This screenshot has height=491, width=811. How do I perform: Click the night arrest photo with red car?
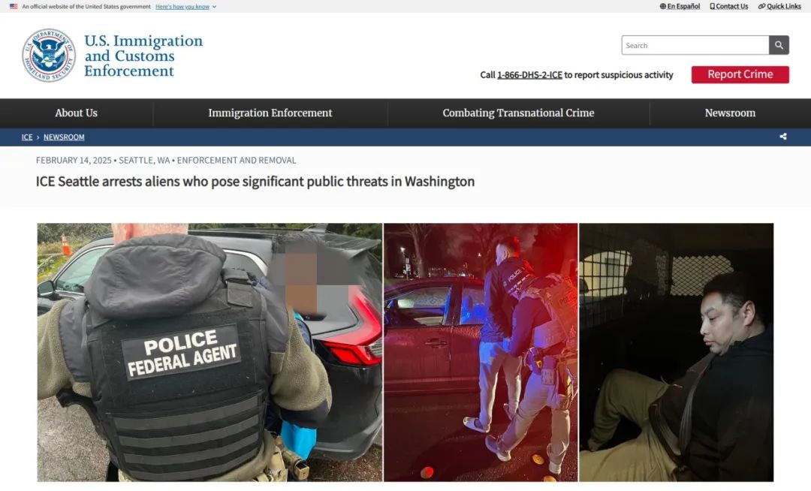pyautogui.click(x=481, y=352)
